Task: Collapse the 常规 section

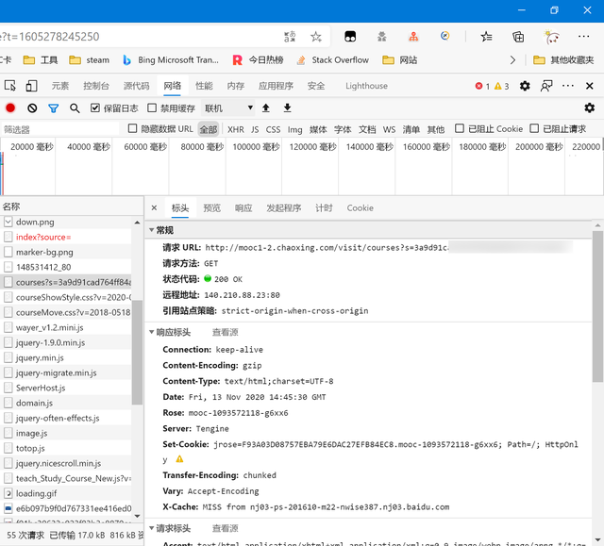Action: tap(151, 230)
